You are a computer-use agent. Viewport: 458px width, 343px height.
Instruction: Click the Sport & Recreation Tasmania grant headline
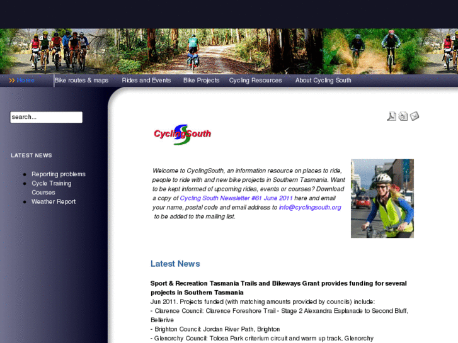tap(278, 288)
